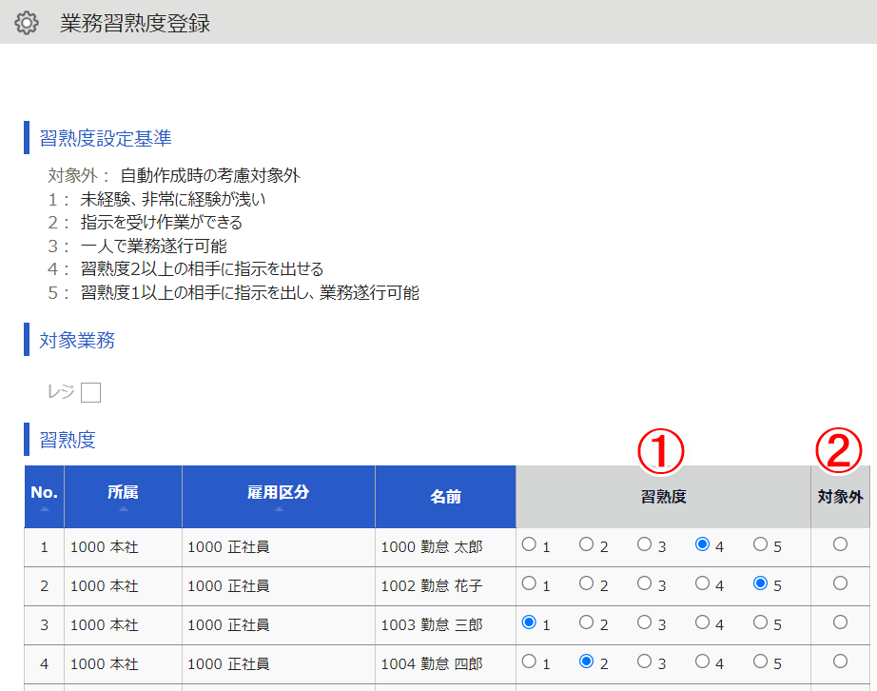Mark 勤怠 太郎 as 対象外
Screen dimensions: 877x691
pos(840,544)
